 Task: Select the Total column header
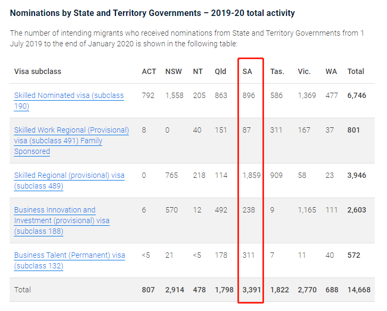[x=356, y=71]
